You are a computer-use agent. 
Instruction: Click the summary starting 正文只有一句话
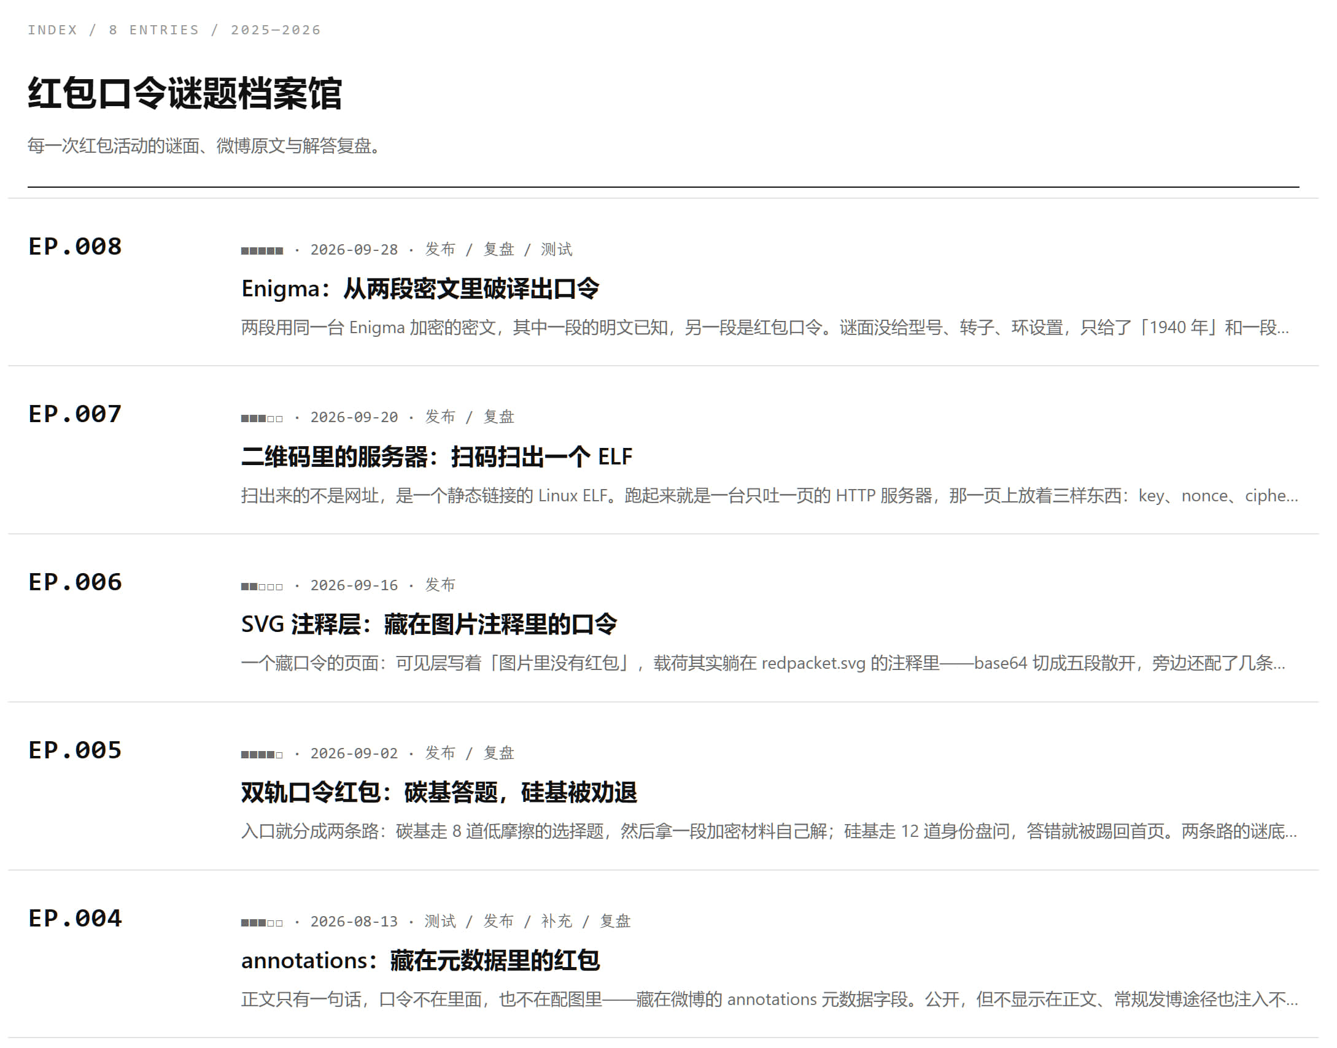coord(770,1000)
